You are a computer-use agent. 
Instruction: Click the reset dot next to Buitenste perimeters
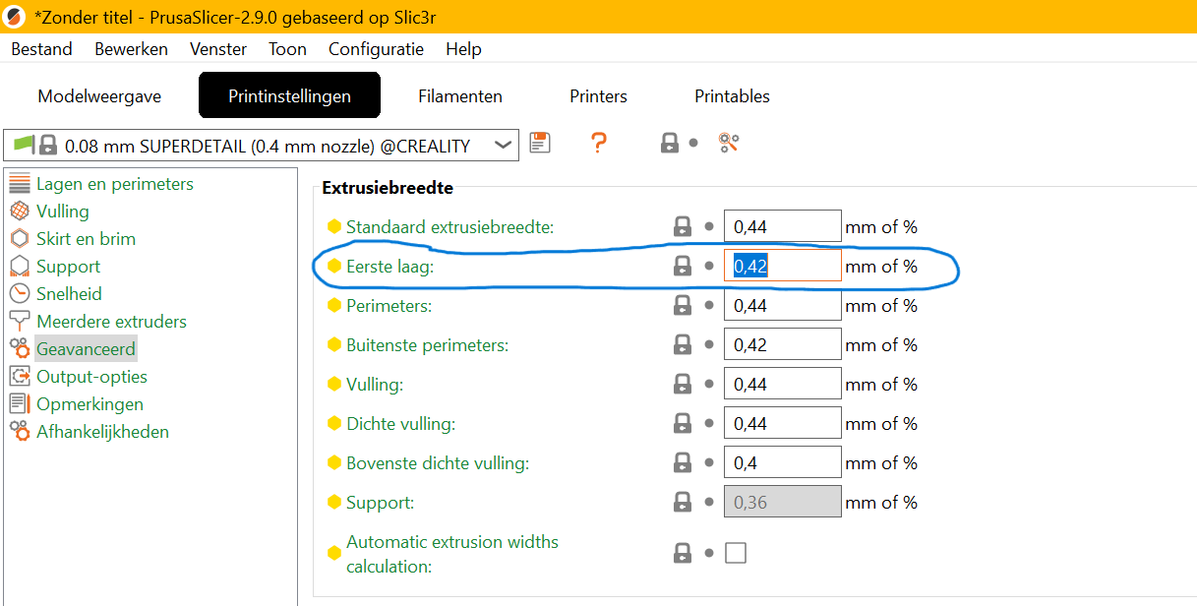709,344
